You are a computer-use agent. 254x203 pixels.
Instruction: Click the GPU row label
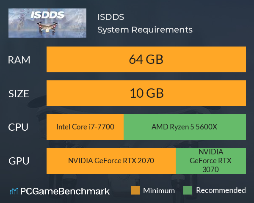[19, 161]
